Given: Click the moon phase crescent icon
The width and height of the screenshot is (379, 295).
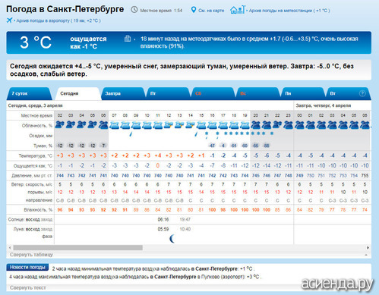Looking at the screenshot, I should click(172, 238).
